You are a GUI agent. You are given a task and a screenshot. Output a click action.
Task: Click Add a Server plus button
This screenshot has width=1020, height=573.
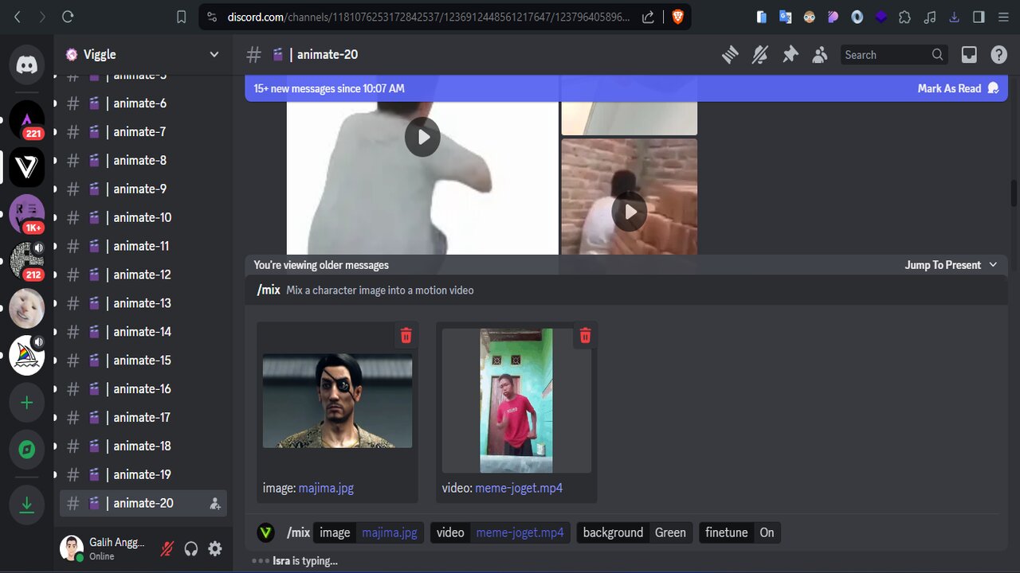point(27,403)
